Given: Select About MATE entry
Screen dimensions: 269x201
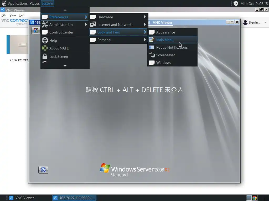Looking at the screenshot, I should (65, 48).
